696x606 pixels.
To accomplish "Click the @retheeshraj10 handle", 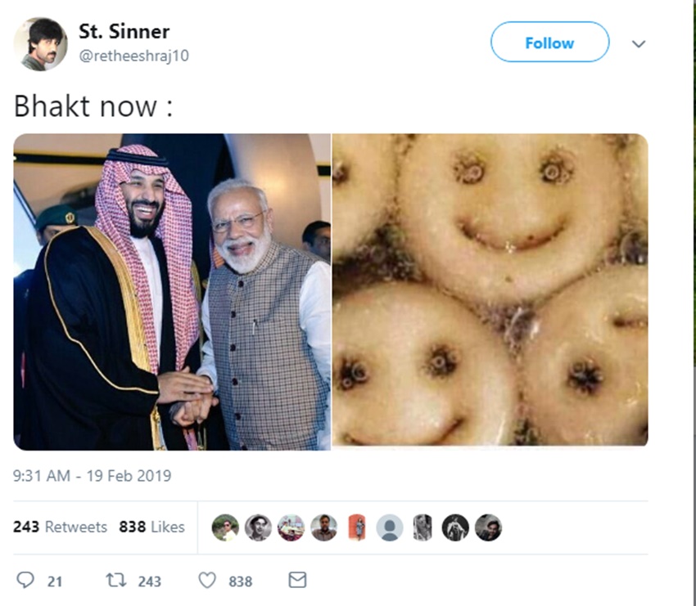I will pyautogui.click(x=133, y=56).
